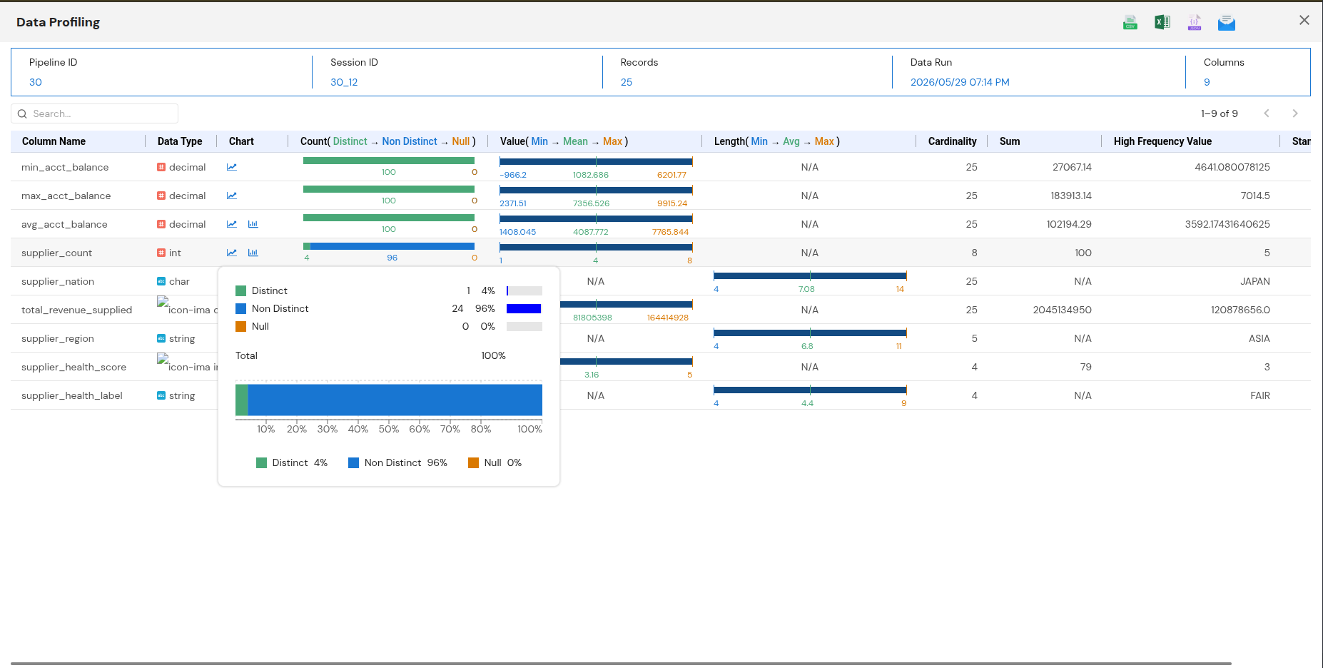Select the min_acct_balance row name
The height and width of the screenshot is (668, 1323).
[x=65, y=167]
